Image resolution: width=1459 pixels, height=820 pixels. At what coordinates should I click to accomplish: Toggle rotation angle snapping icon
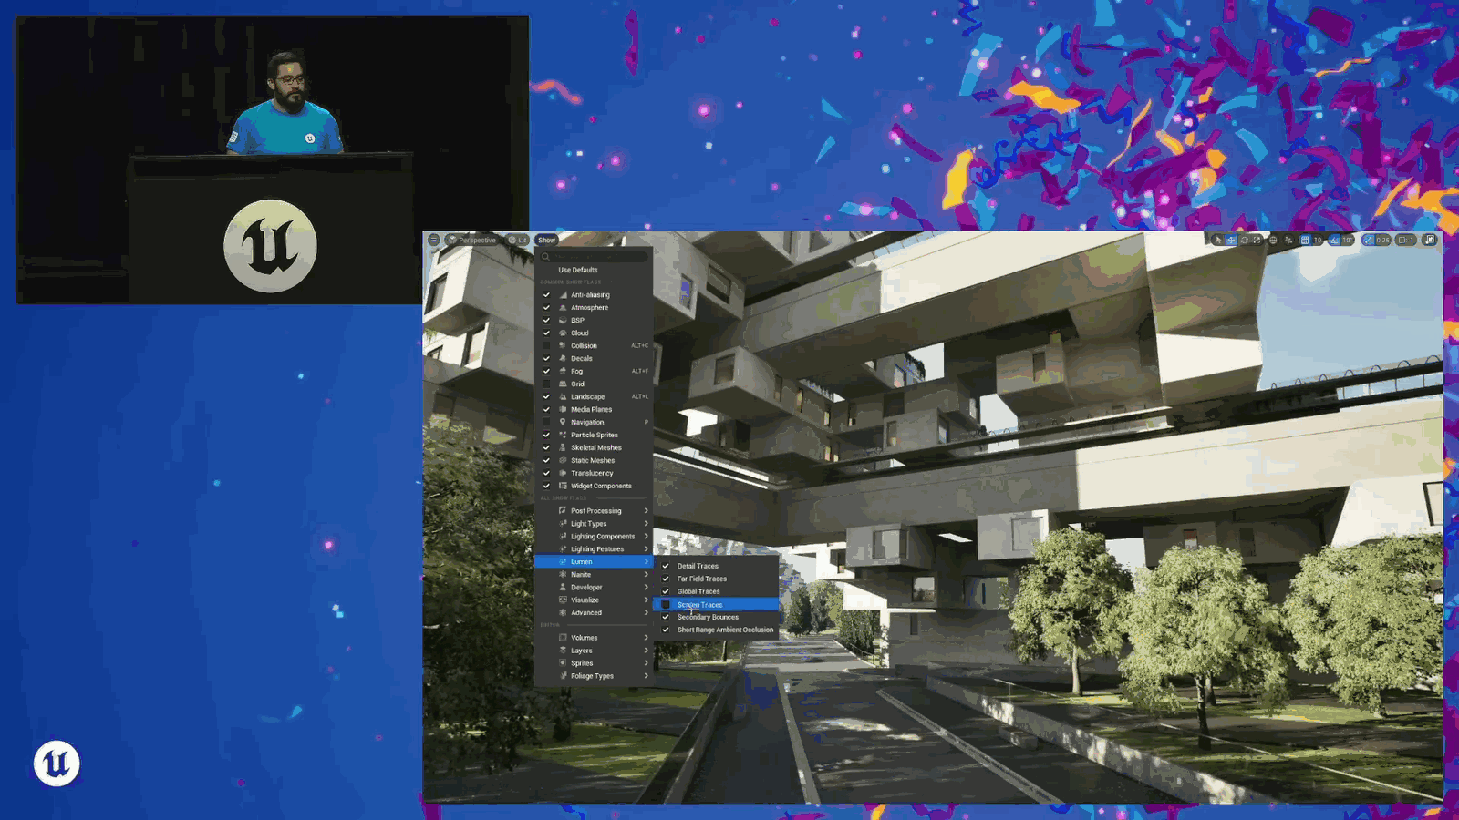click(x=1334, y=240)
